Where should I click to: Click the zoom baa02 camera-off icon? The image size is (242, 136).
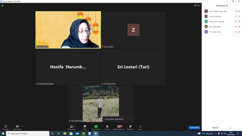pyautogui.click(x=239, y=11)
